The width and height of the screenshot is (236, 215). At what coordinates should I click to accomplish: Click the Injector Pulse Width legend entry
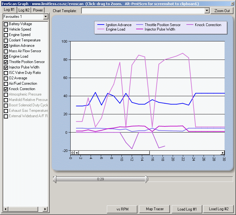(156, 29)
